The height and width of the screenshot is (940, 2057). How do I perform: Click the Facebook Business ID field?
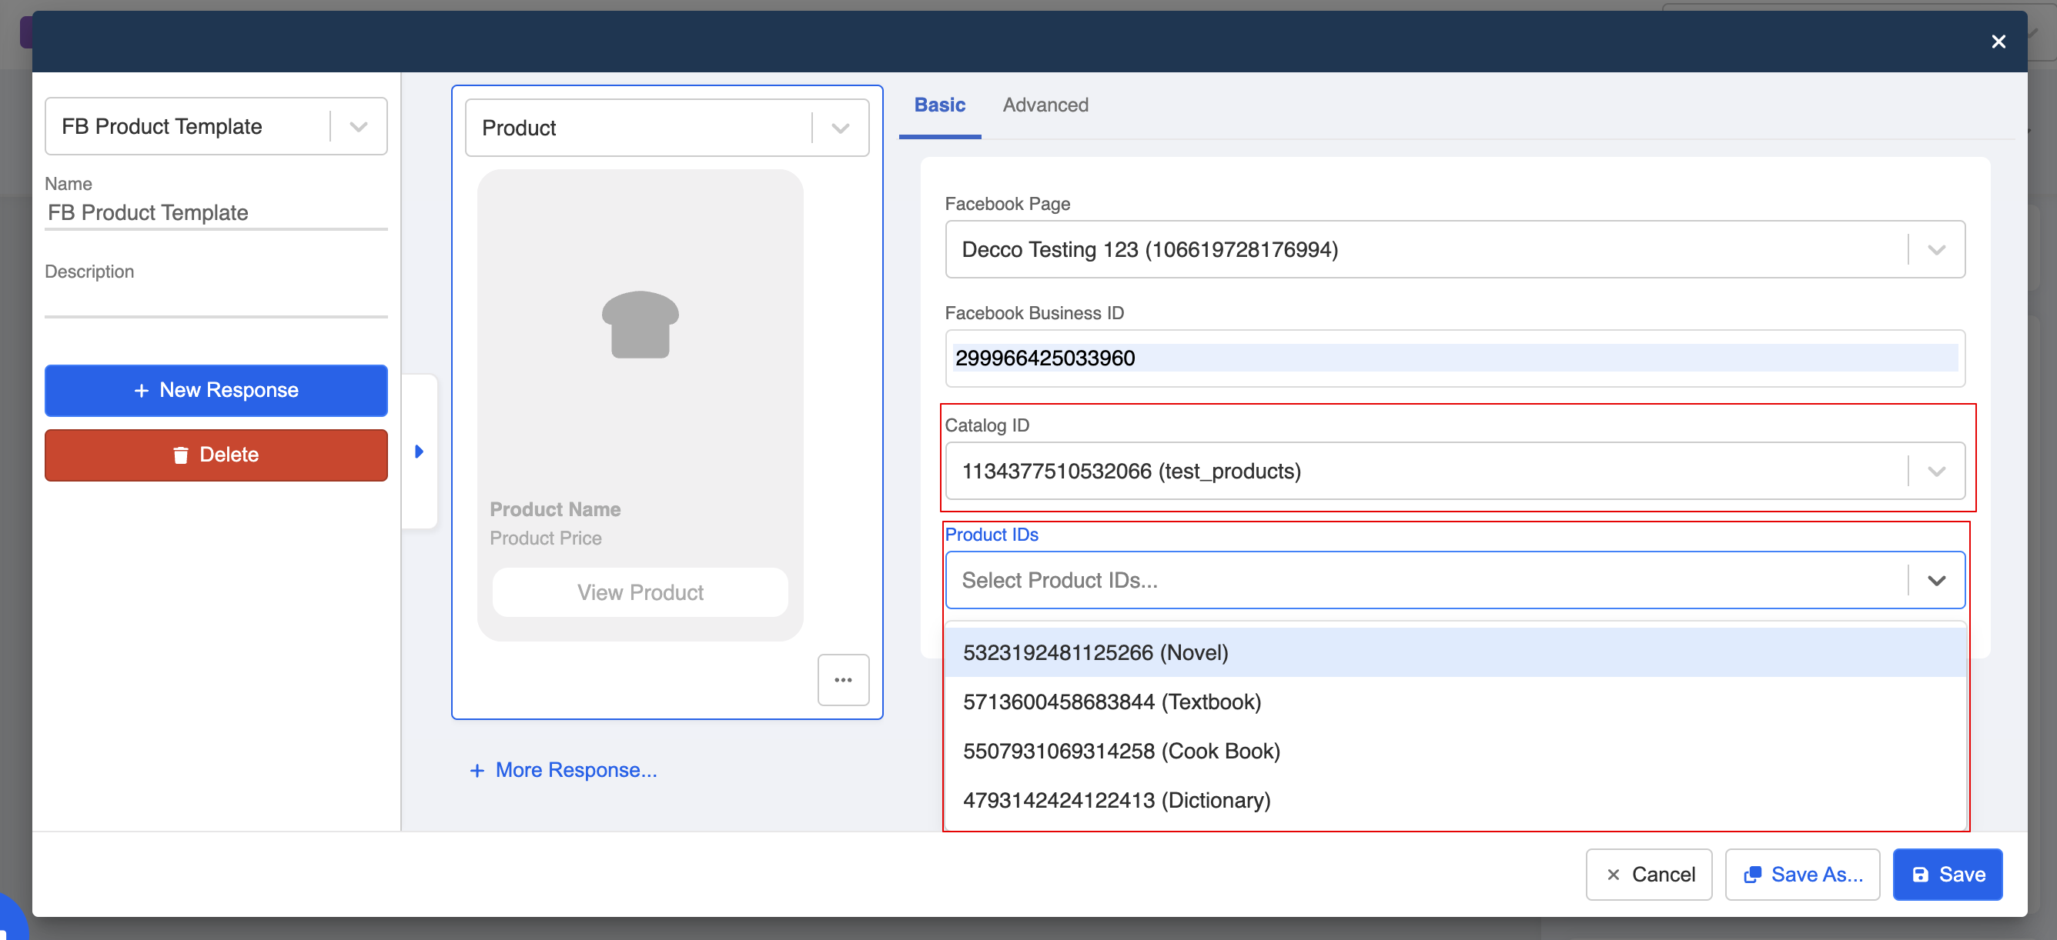pyautogui.click(x=1453, y=358)
